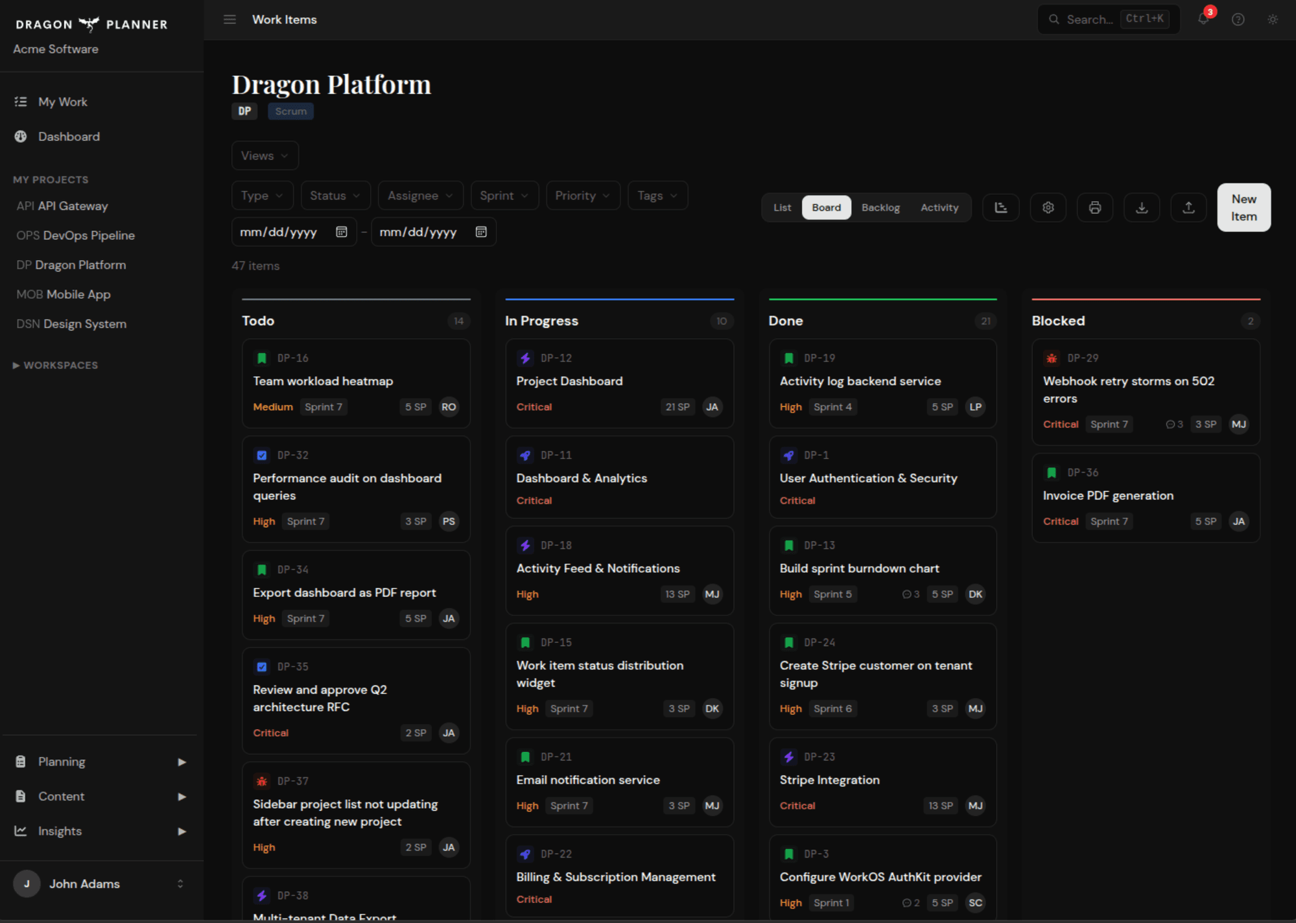Open board settings with the gear icon
The height and width of the screenshot is (923, 1296).
1048,207
